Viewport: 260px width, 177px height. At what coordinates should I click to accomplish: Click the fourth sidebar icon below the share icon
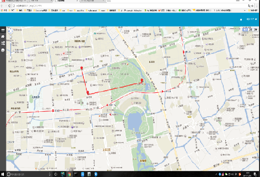pos(3,50)
